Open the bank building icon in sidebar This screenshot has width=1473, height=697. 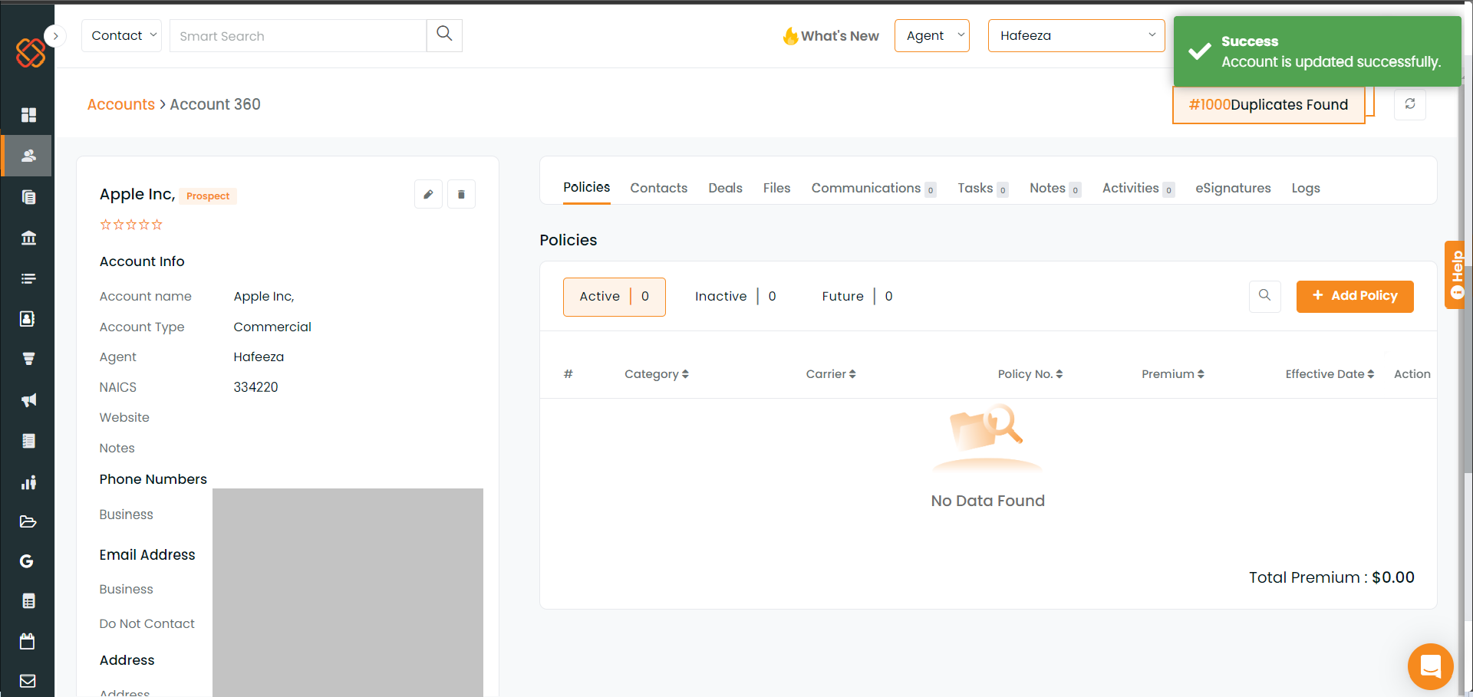point(28,238)
